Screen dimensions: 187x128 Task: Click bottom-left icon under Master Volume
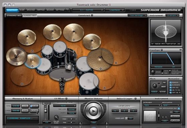click(80, 123)
